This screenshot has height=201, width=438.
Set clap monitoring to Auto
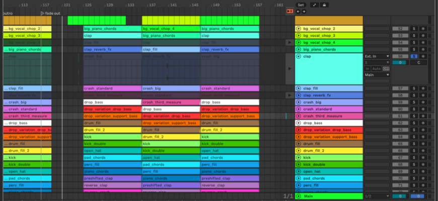pos(377,69)
